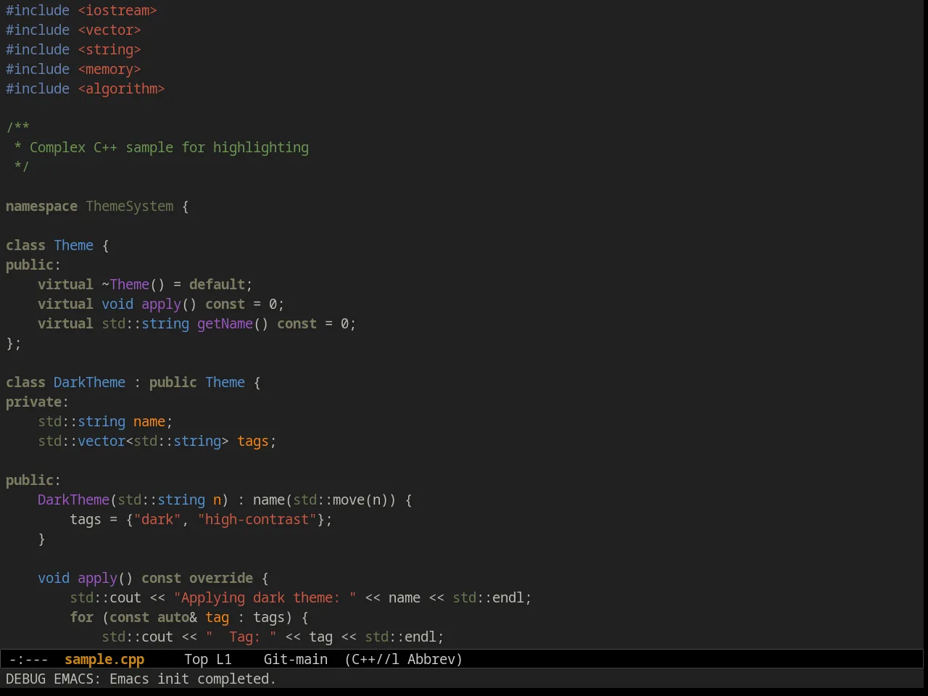Click the DEBUG EMACS echo area message

coord(141,679)
